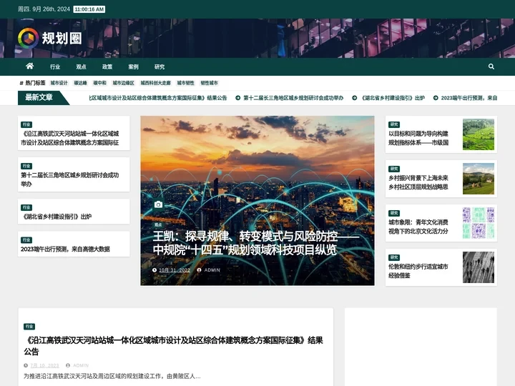Image resolution: width=515 pixels, height=386 pixels.
Task: Open countryside hills thumbnail
Action: [x=479, y=179]
